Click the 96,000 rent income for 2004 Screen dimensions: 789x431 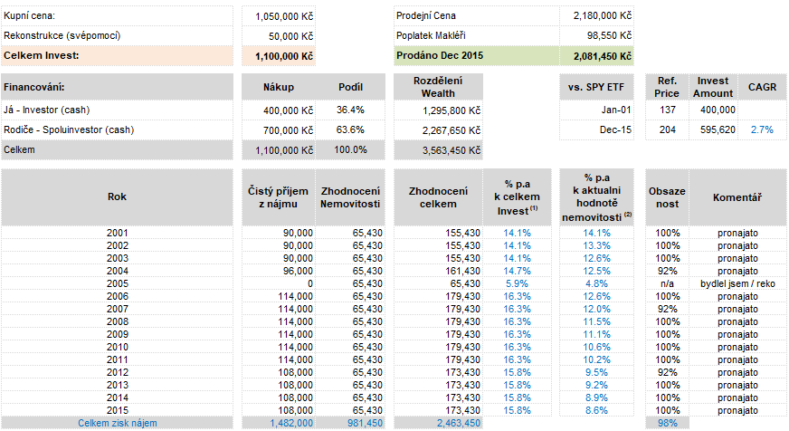279,272
